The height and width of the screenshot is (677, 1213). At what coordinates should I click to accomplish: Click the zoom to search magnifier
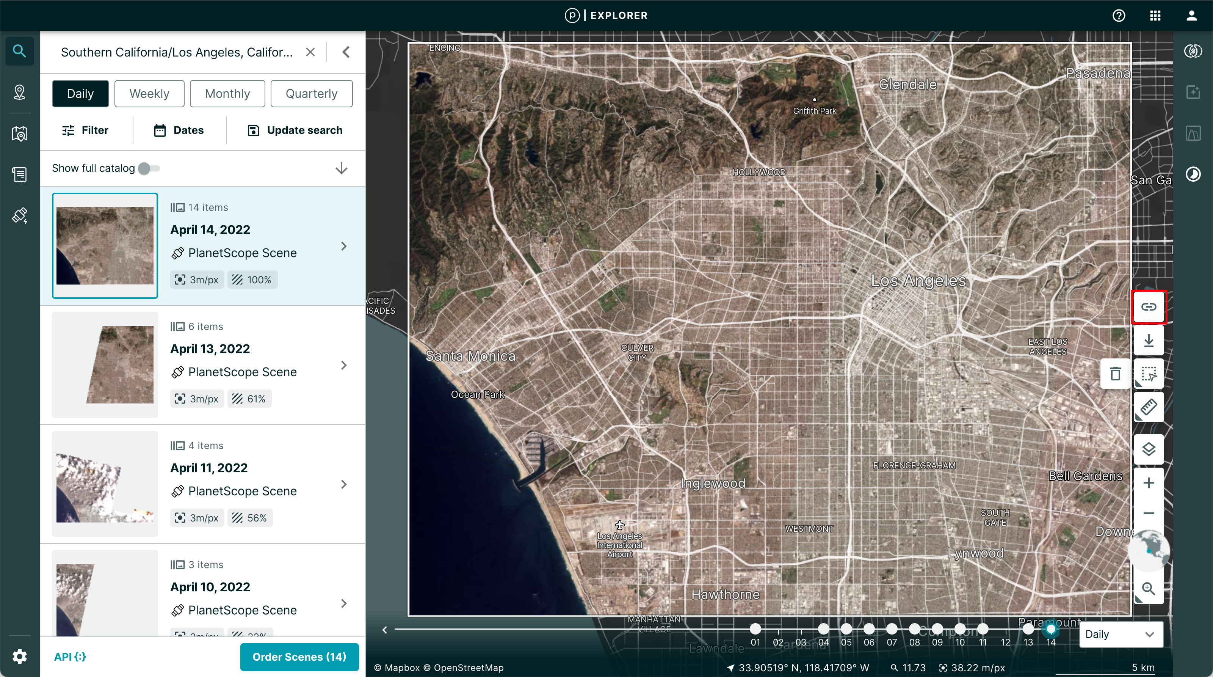click(x=1149, y=588)
